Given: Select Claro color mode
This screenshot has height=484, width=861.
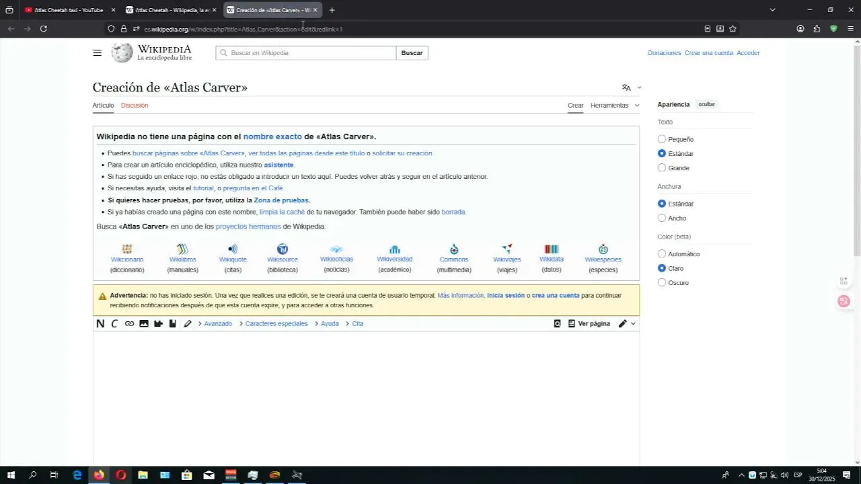Looking at the screenshot, I should [x=662, y=268].
